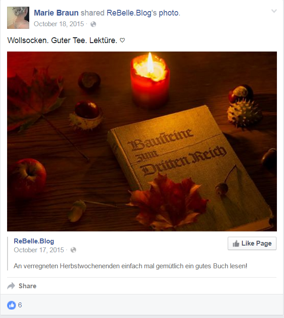Open ReBelle.Blog's photo link in header
The image size is (284, 318).
(143, 13)
